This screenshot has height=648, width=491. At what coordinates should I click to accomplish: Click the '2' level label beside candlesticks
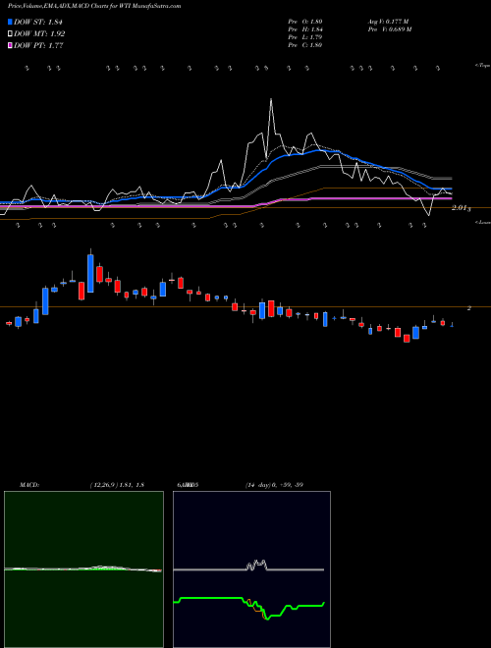pyautogui.click(x=469, y=308)
